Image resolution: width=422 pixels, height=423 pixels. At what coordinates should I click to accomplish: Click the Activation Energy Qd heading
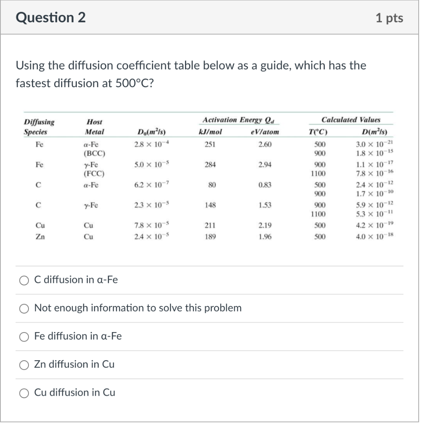241,120
